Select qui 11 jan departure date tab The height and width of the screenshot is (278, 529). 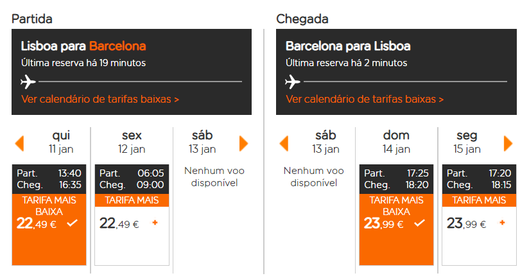pos(61,142)
